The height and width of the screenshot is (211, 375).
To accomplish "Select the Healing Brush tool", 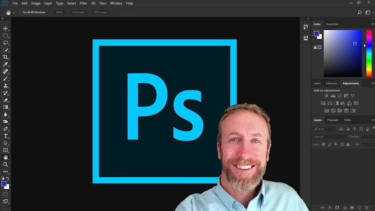I will (5, 72).
